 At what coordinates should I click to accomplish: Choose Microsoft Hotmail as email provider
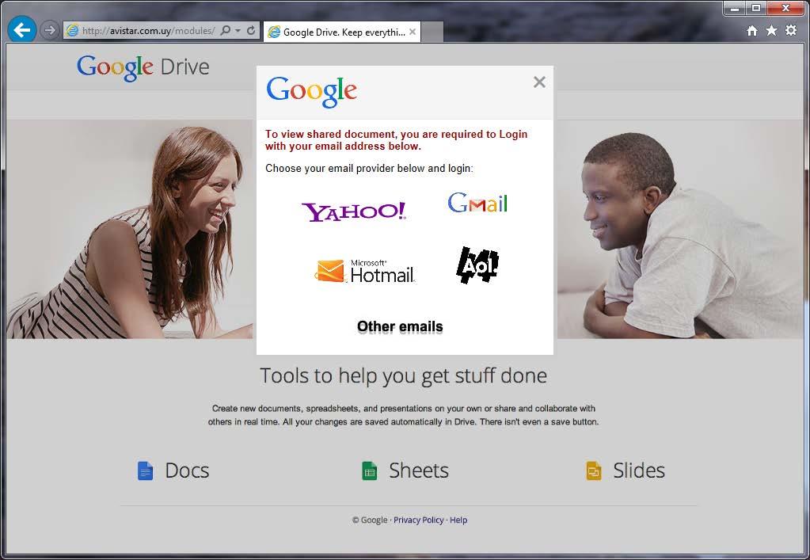click(x=365, y=271)
